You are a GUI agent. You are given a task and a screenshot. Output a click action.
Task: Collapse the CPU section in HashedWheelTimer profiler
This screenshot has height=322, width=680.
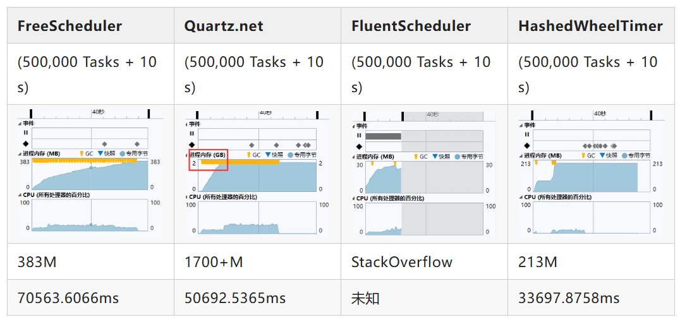pyautogui.click(x=520, y=197)
